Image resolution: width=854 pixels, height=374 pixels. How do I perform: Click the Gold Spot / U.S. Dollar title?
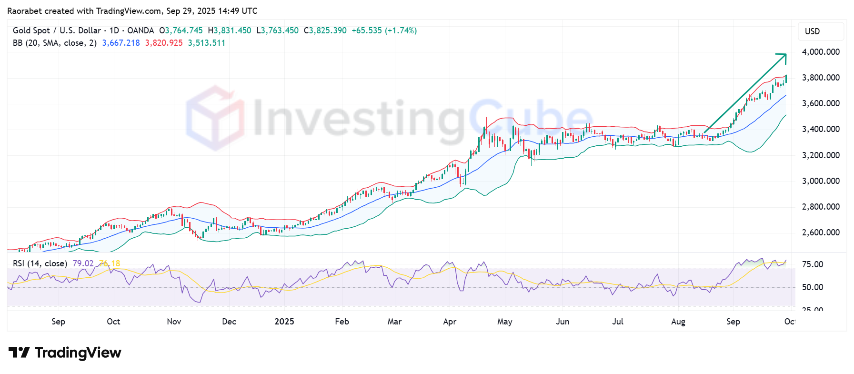coord(57,30)
